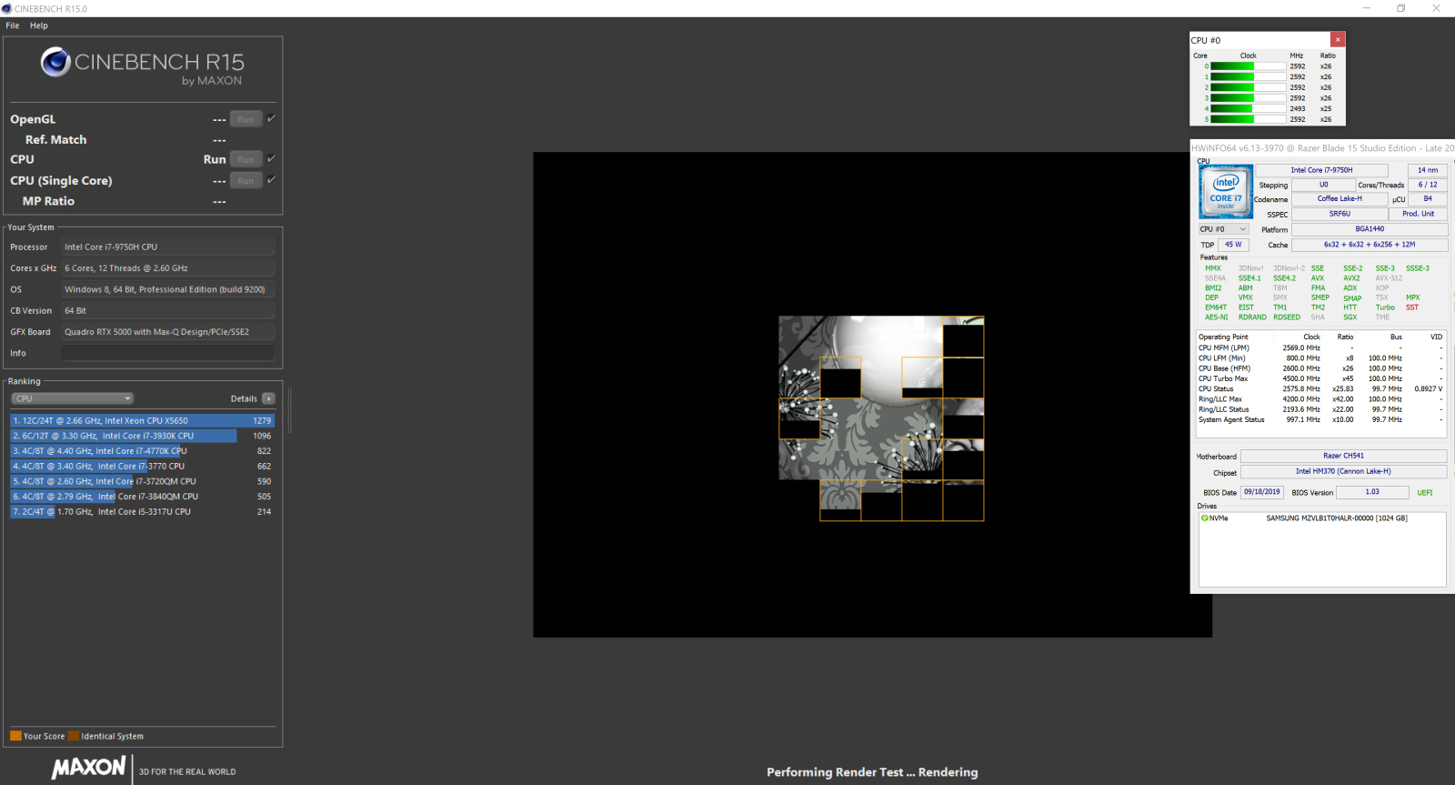Select the SAMSUNG MZVLB1T0HALR drive entry

coord(1337,518)
